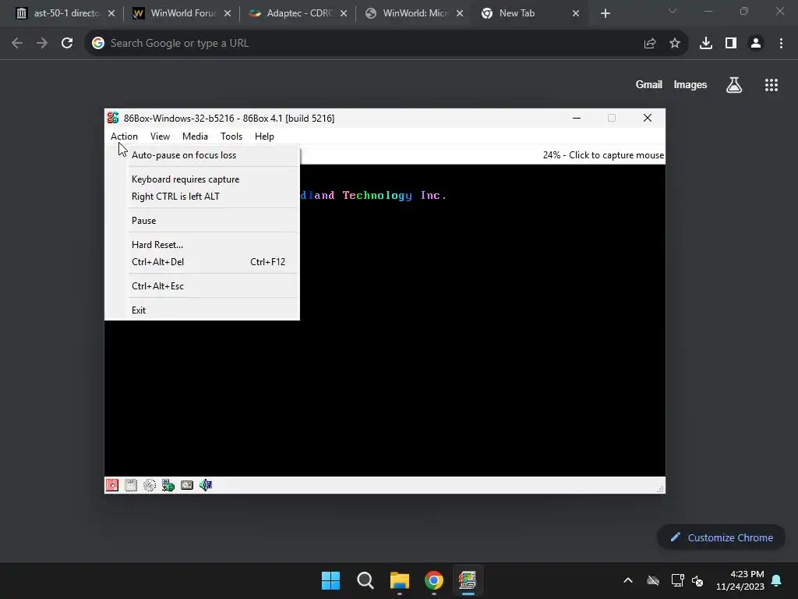Switch to Adaptec - CDRC tab
798x599 pixels.
point(297,13)
